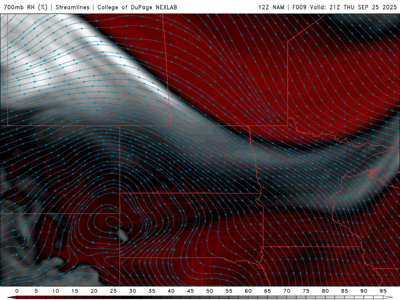This screenshot has height=300, width=400.
Task: Click the colorbar label "50"
Action: [x=209, y=291]
